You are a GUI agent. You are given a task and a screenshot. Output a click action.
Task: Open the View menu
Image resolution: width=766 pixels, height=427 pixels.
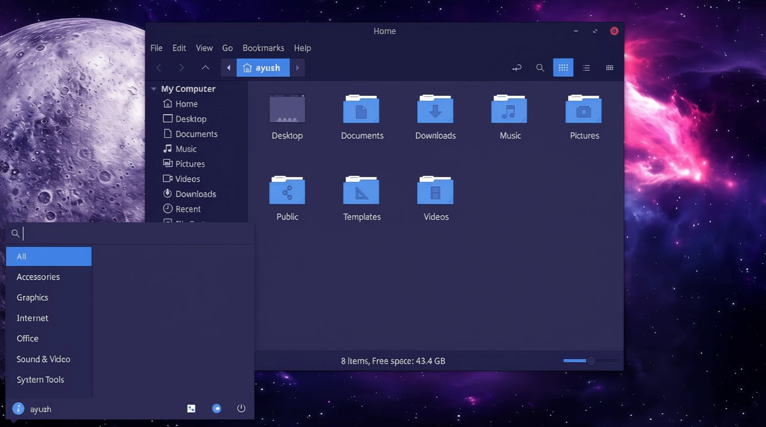click(204, 48)
